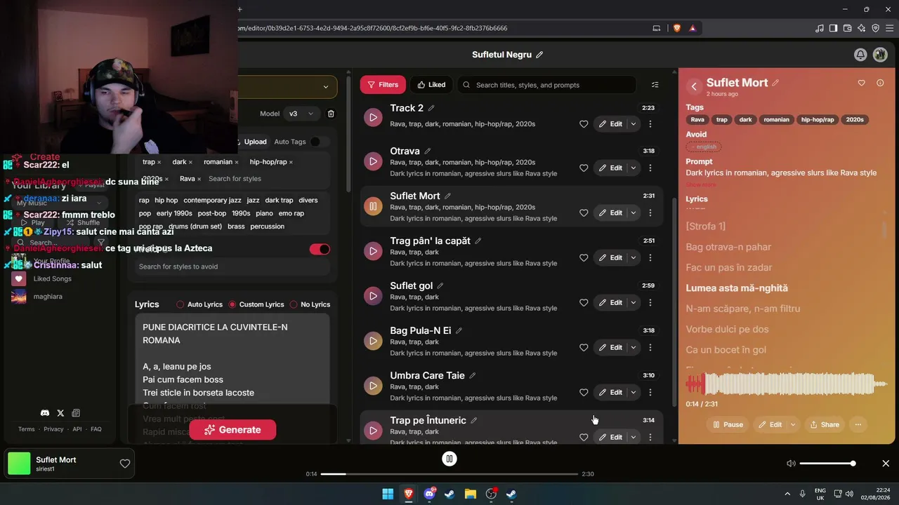Play the Umbra Care Taie track
This screenshot has height=505, width=899.
click(373, 386)
